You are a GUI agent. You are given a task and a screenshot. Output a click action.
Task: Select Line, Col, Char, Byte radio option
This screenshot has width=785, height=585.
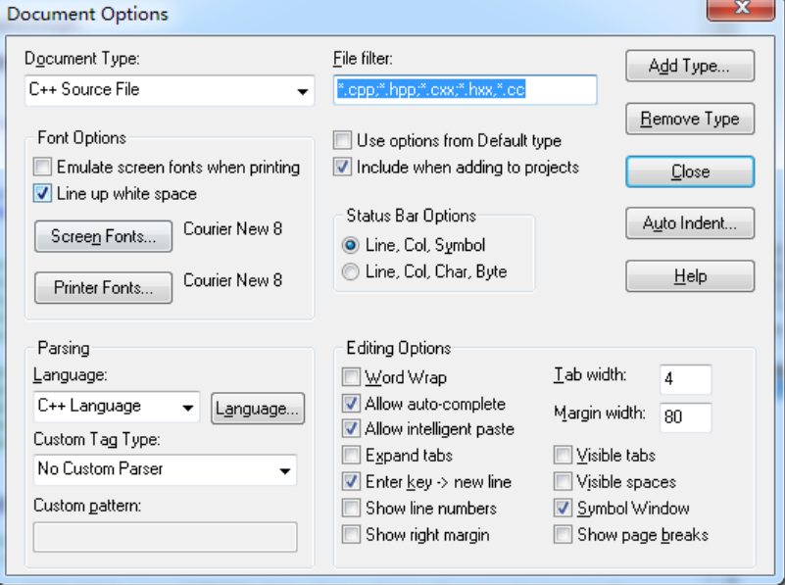pos(351,271)
